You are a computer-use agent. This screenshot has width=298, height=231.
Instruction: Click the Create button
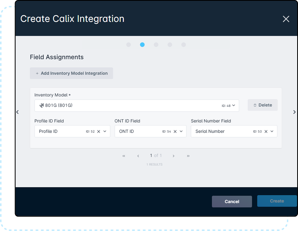tap(277, 201)
